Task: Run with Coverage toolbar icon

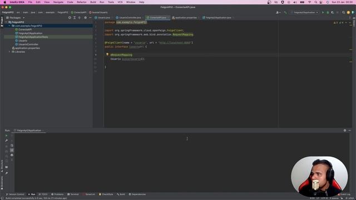Action: (x=333, y=12)
